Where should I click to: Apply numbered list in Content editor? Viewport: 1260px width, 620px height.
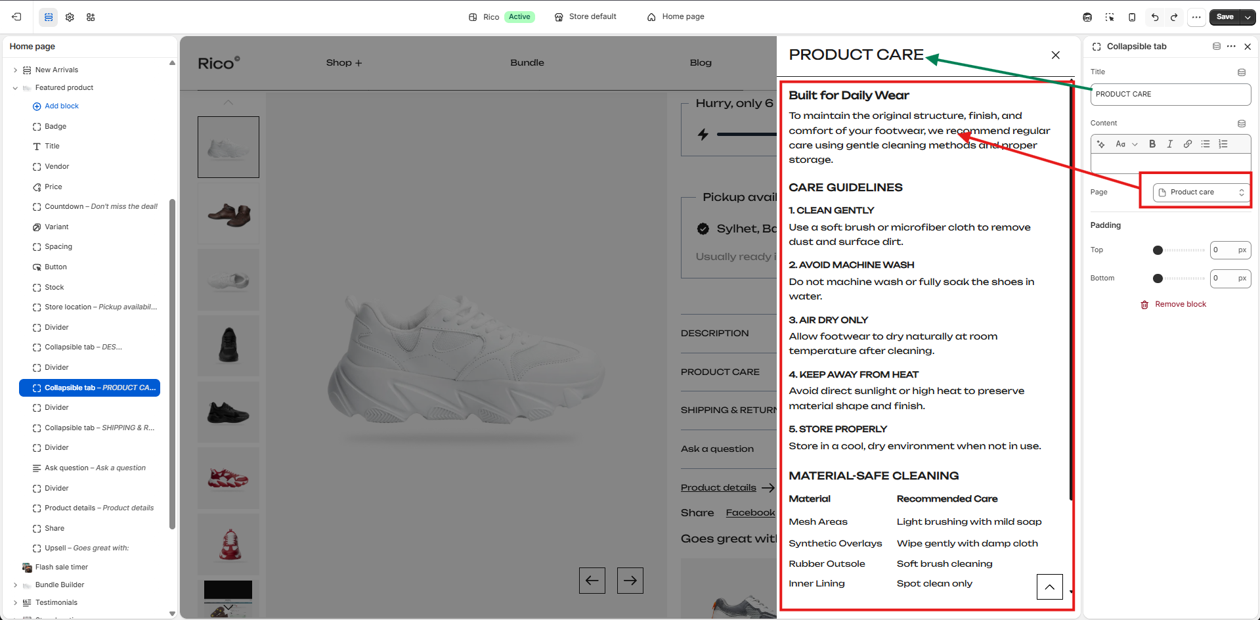(1223, 144)
